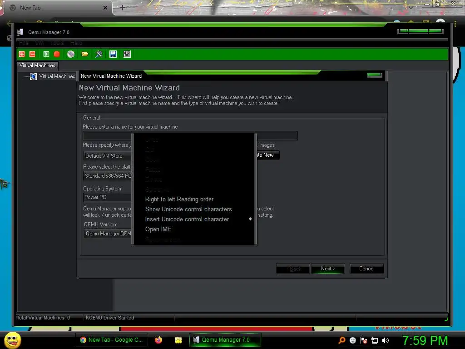
Task: Open the VM menu
Action: click(x=40, y=43)
